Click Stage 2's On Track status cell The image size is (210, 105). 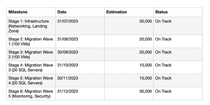(x=163, y=39)
